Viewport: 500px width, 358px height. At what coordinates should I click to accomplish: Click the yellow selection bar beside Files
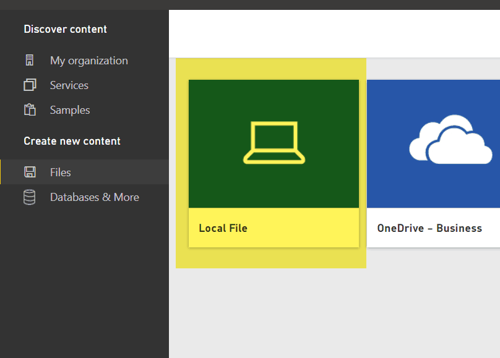click(1, 172)
